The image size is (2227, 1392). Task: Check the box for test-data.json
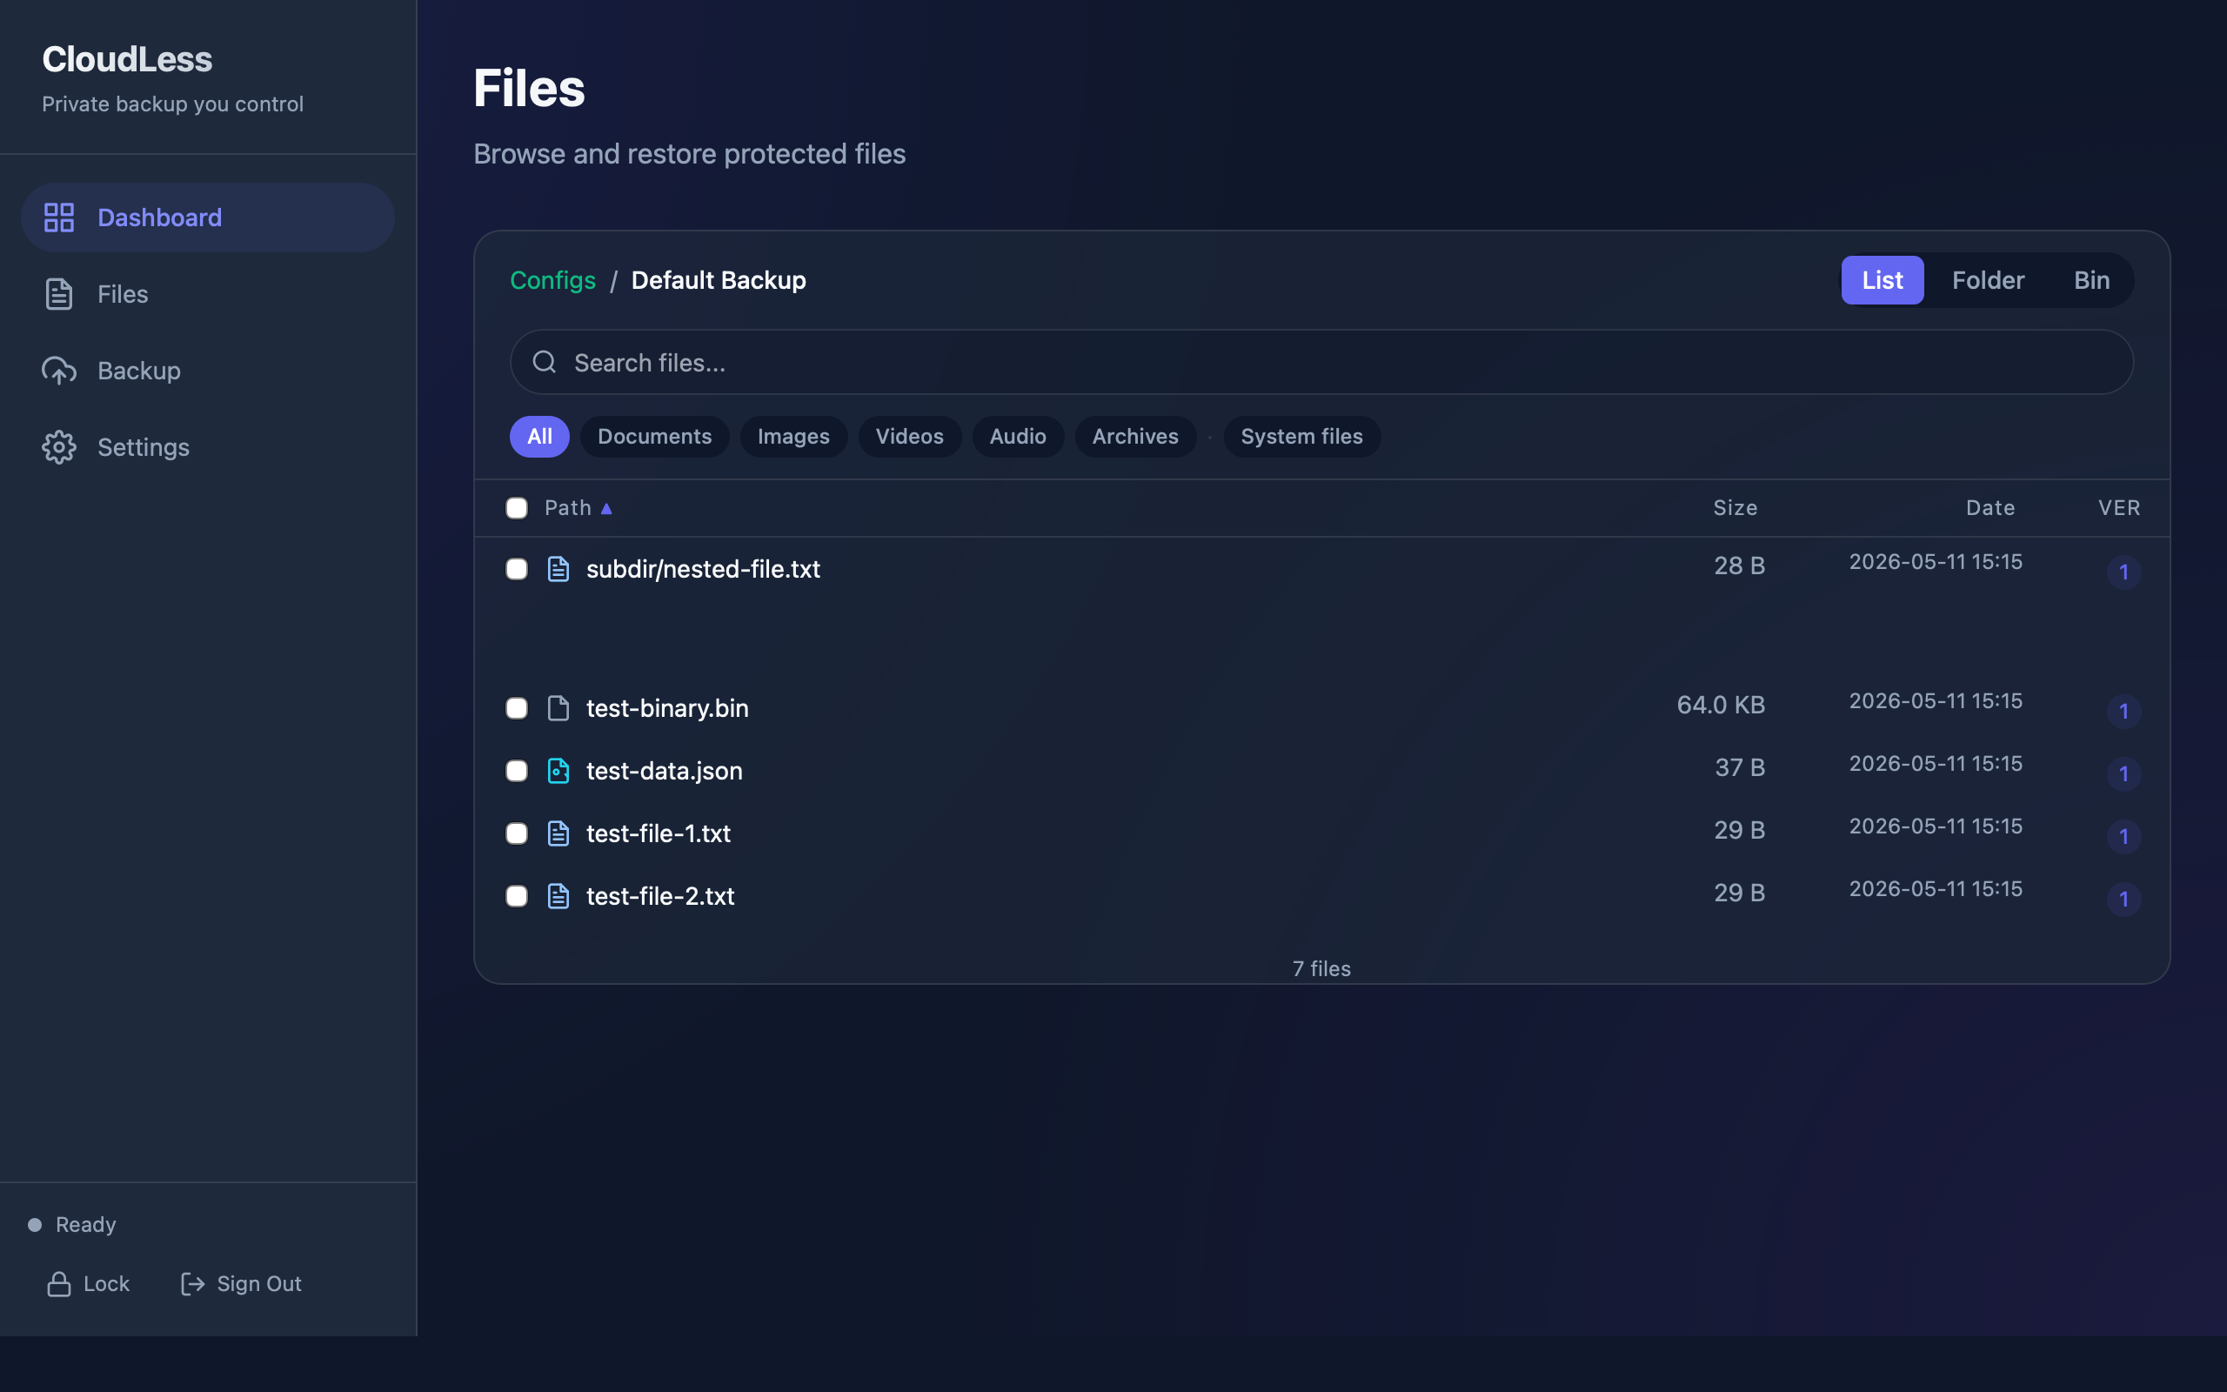[x=516, y=771]
